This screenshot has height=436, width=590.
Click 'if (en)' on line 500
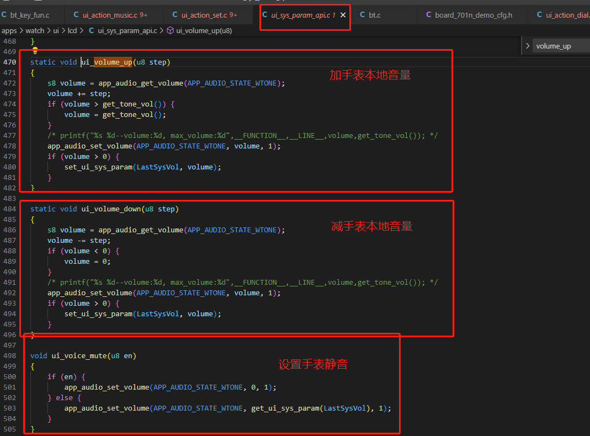coord(62,376)
